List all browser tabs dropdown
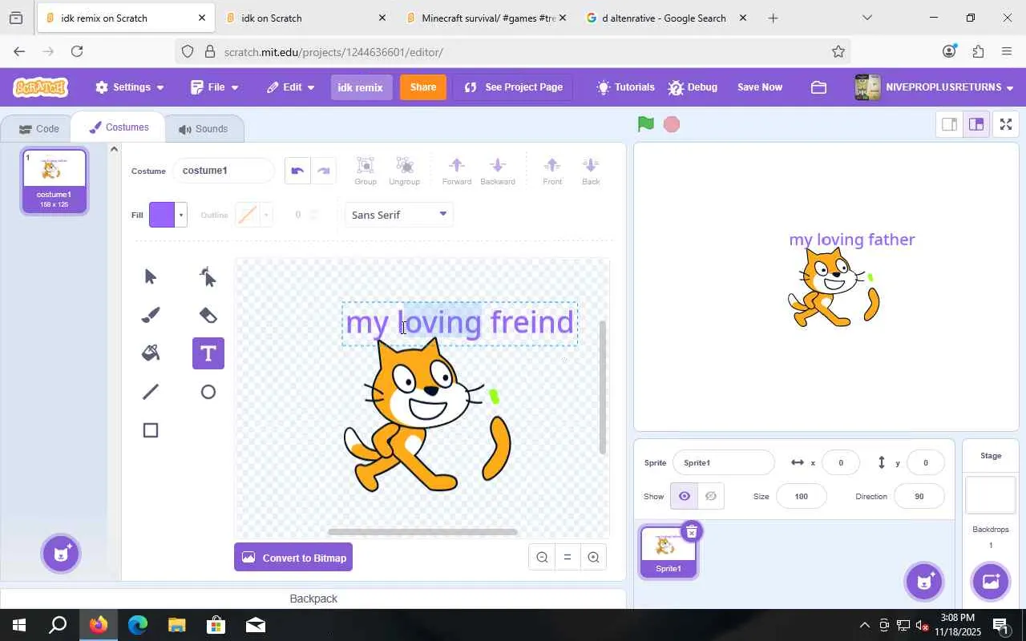The image size is (1026, 641). pyautogui.click(x=866, y=18)
